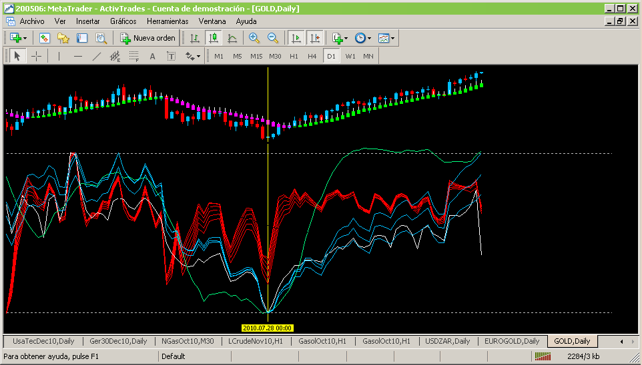Choose the Fibonacci retracement tool
Image resolution: width=642 pixels, height=365 pixels.
[x=133, y=56]
